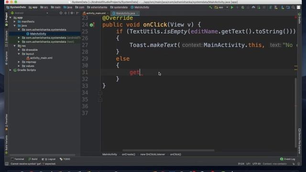Open Favorites side tab

point(6,122)
